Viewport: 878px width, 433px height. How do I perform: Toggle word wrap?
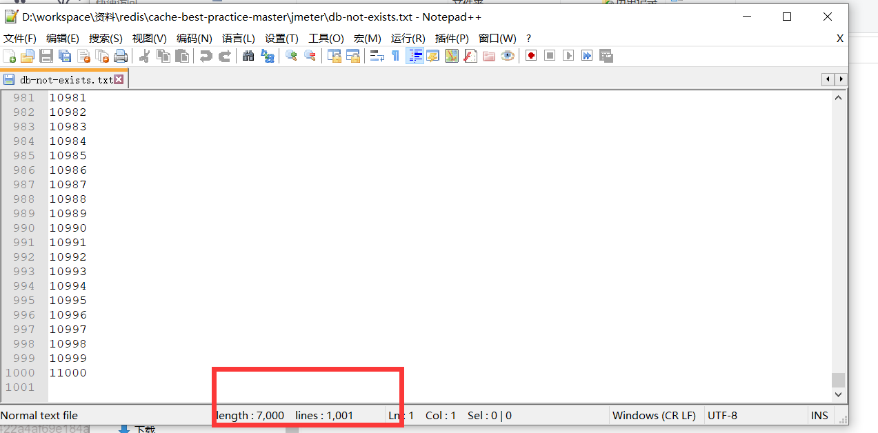pos(377,56)
